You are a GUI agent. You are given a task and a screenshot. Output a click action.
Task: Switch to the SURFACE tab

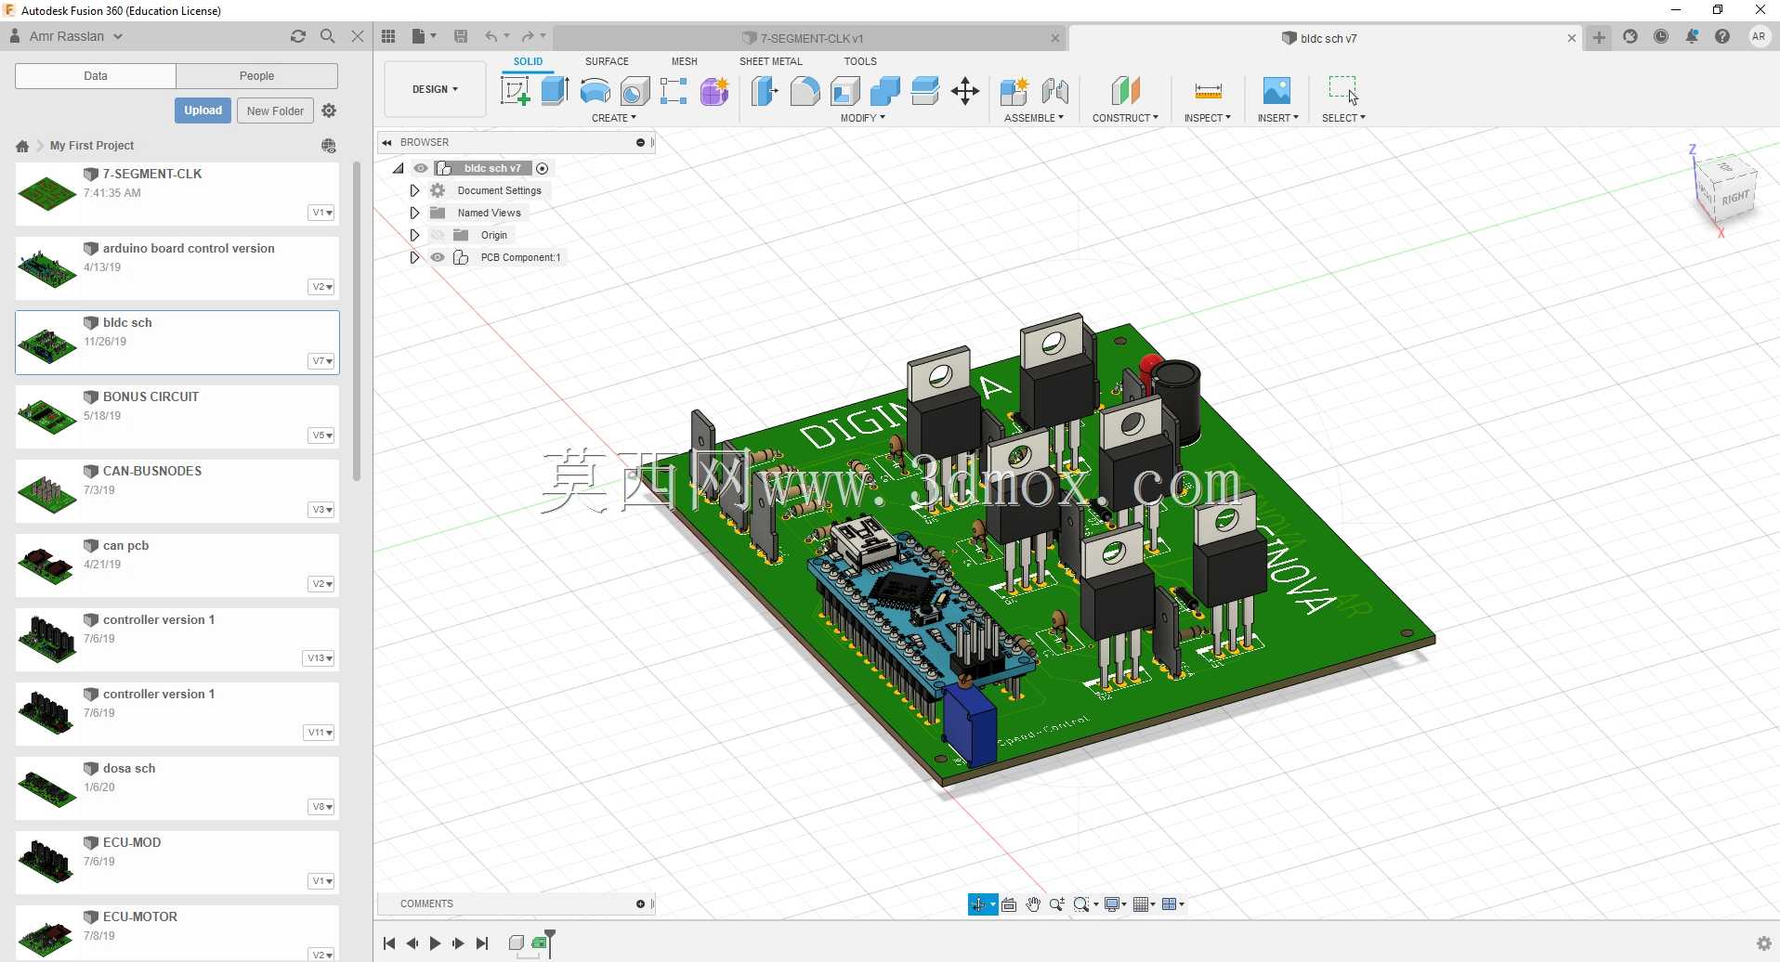(607, 61)
